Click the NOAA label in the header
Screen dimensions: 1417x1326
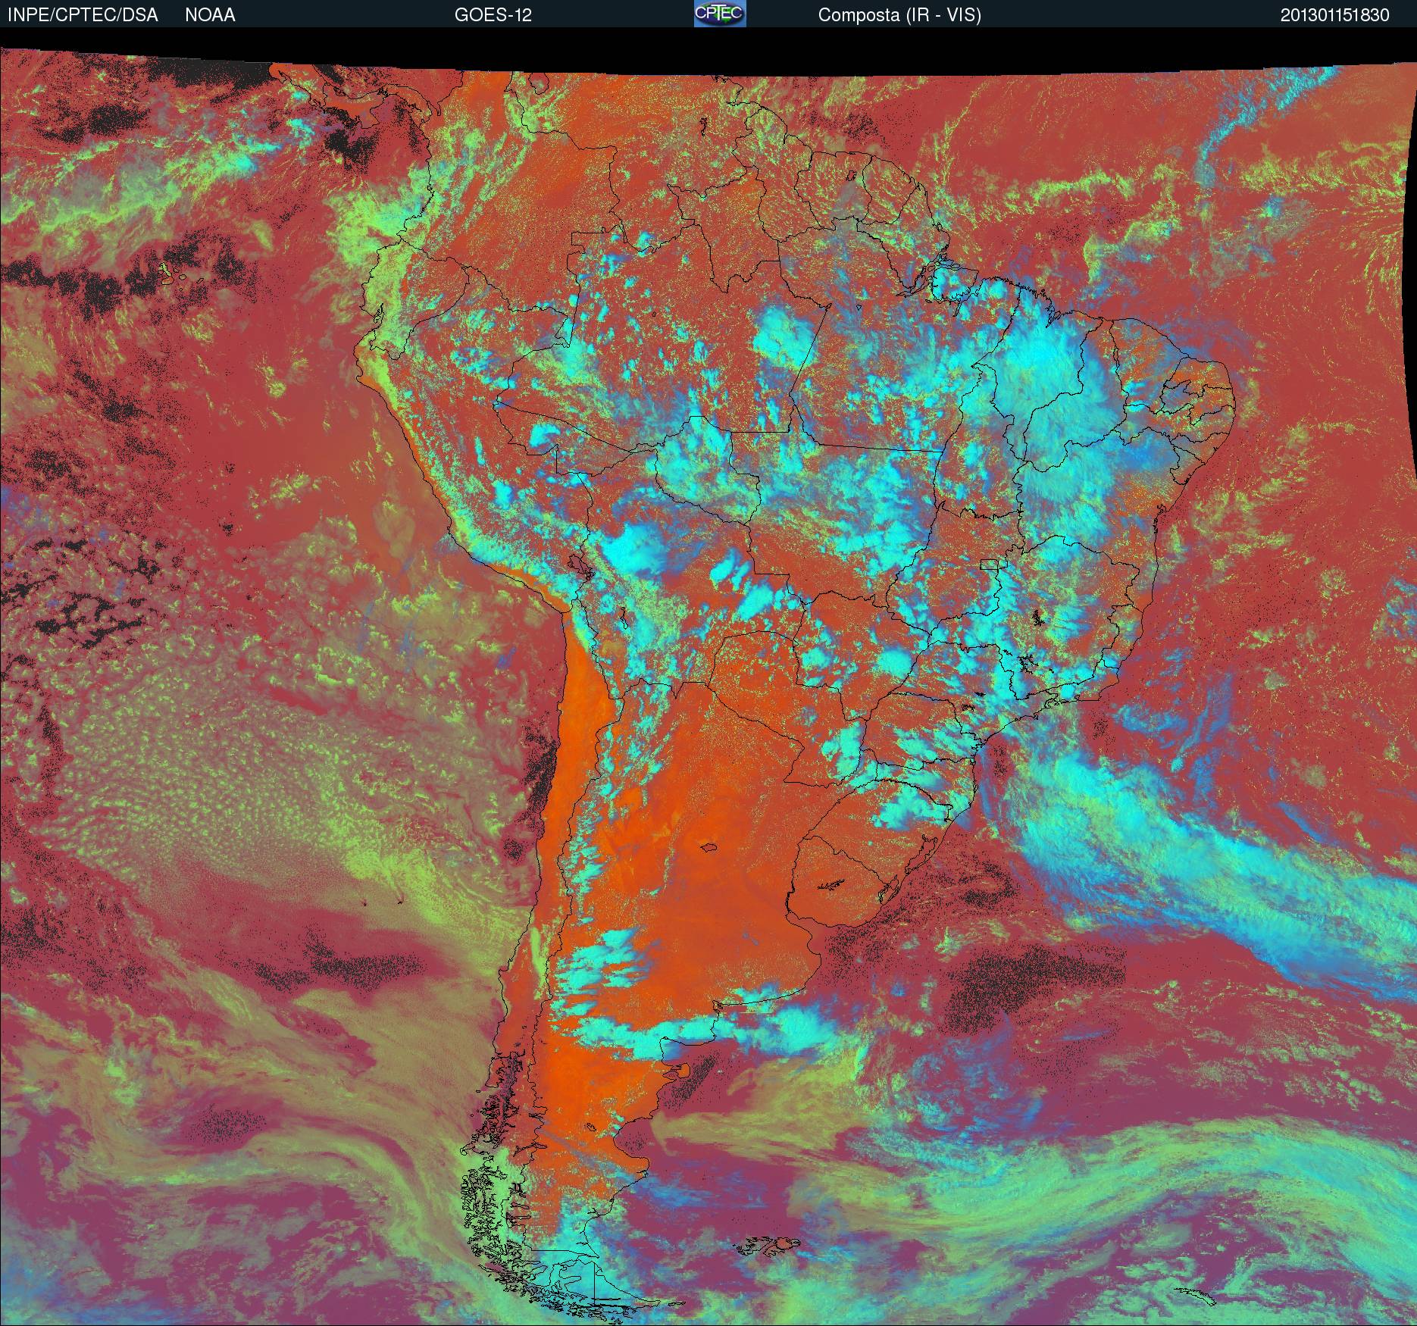(210, 15)
